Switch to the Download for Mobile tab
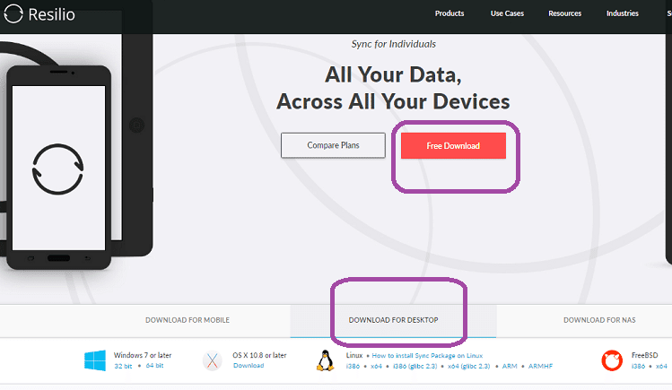Image resolution: width=672 pixels, height=390 pixels. [x=188, y=320]
